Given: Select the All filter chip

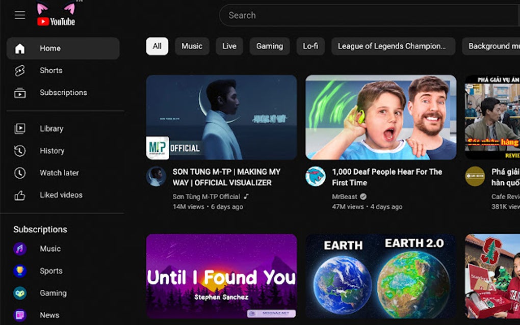Looking at the screenshot, I should point(157,46).
